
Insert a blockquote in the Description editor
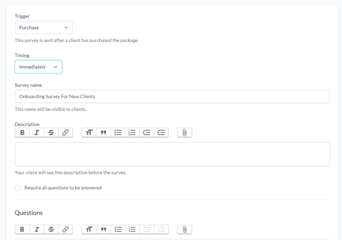click(x=103, y=132)
